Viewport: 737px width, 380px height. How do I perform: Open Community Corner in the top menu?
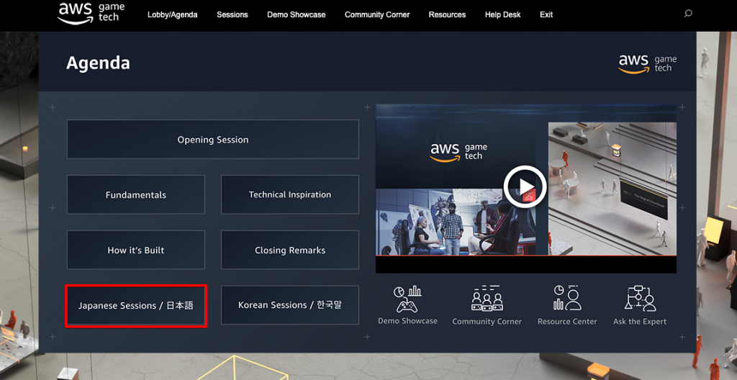coord(377,14)
